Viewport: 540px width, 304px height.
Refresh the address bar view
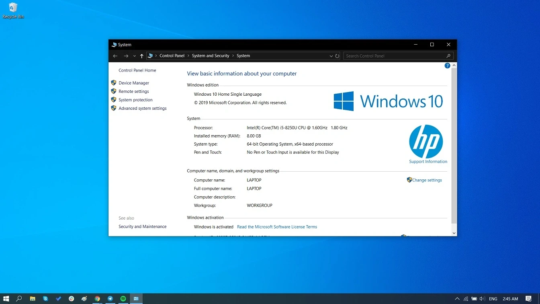(337, 56)
